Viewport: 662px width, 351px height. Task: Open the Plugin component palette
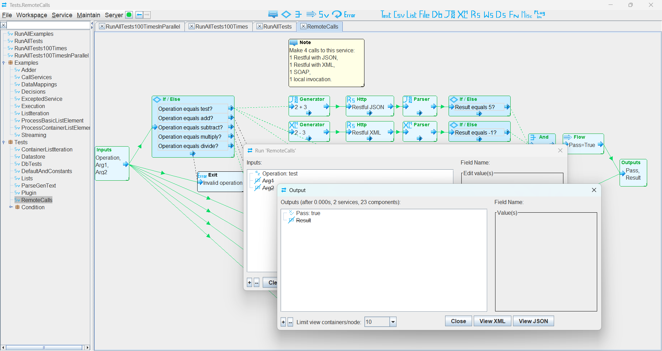pyautogui.click(x=539, y=14)
